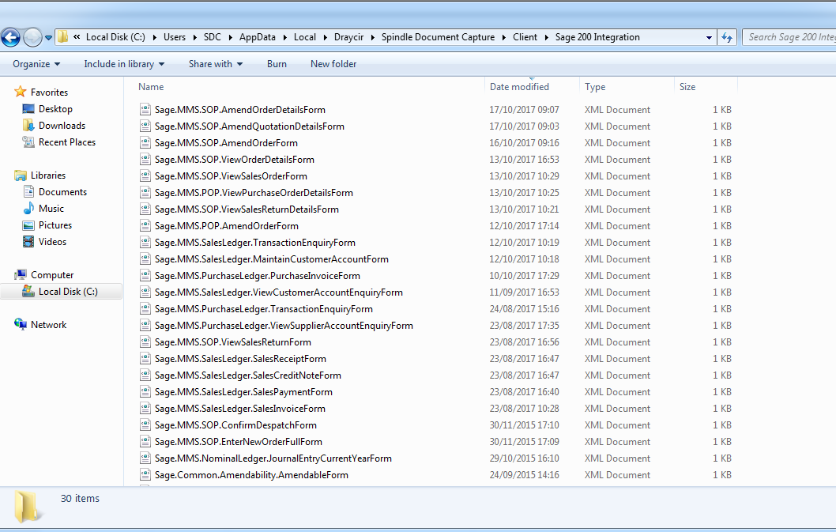Click the icon for Sage.MMS.SOP.ViewSalesReturnDetailsForm
This screenshot has width=836, height=532.
(x=145, y=209)
